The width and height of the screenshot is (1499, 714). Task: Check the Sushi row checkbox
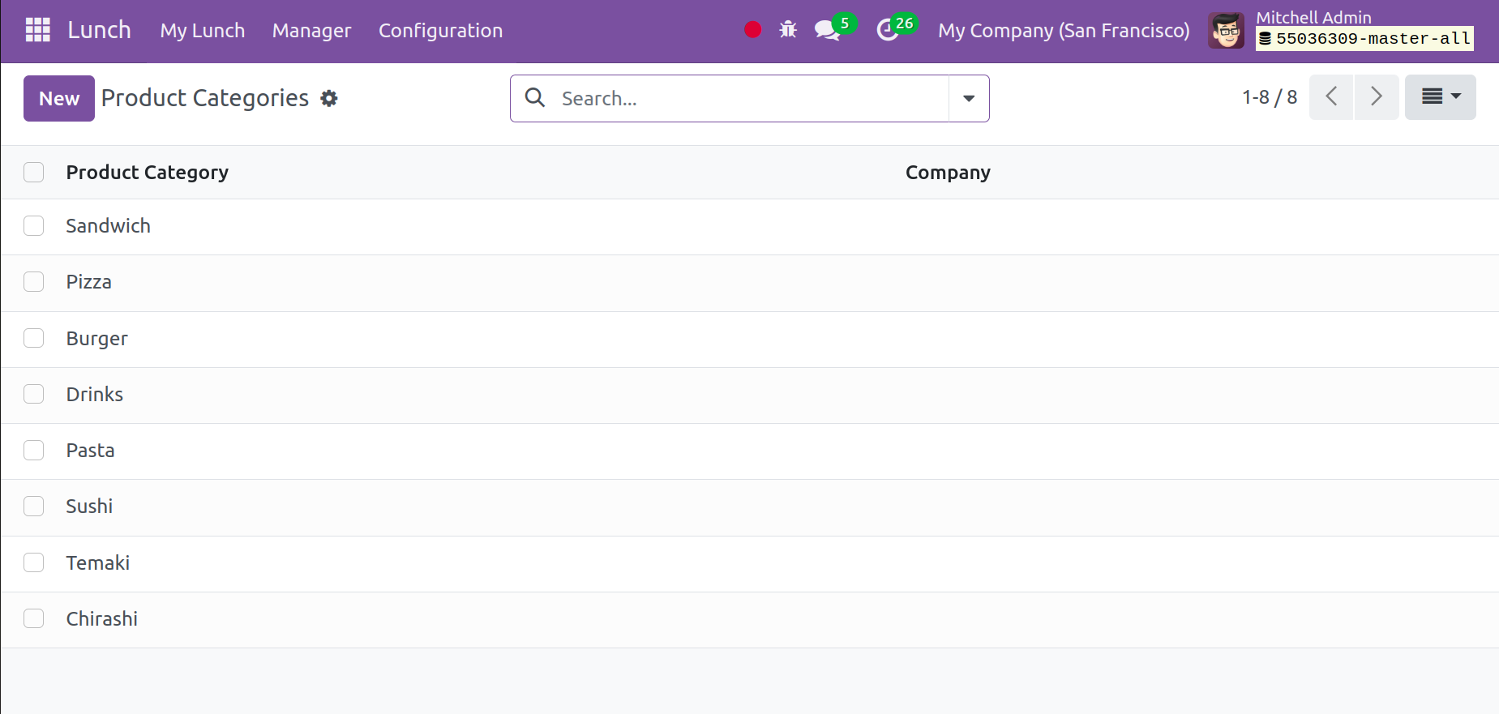[34, 507]
